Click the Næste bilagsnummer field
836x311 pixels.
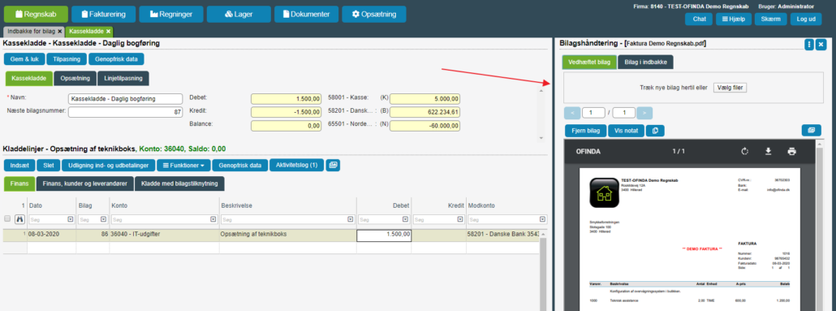(x=126, y=112)
